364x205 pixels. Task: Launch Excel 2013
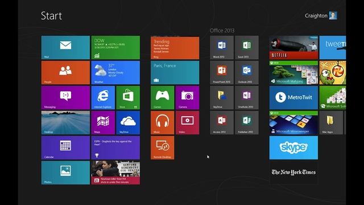coord(247,47)
